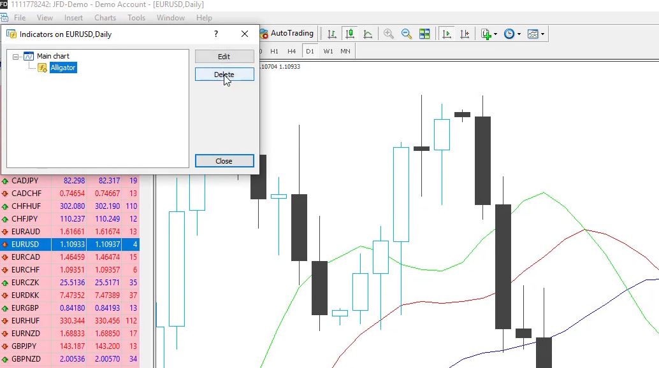Screen dimensions: 659x368
Task: Open the Indicators dropdown arrow
Action: click(495, 33)
